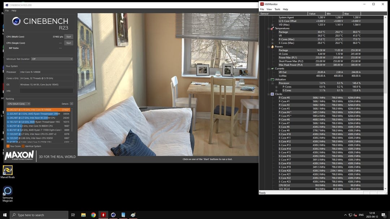Image resolution: width=390 pixels, height=219 pixels.
Task: Collapse the Powers section
Action: coord(269,47)
